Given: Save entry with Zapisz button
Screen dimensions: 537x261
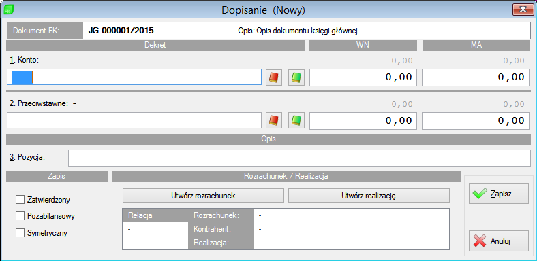Looking at the screenshot, I should point(499,194).
